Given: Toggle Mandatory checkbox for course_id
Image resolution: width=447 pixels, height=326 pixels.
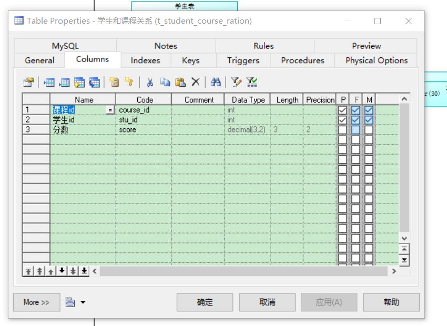Looking at the screenshot, I should 369,110.
